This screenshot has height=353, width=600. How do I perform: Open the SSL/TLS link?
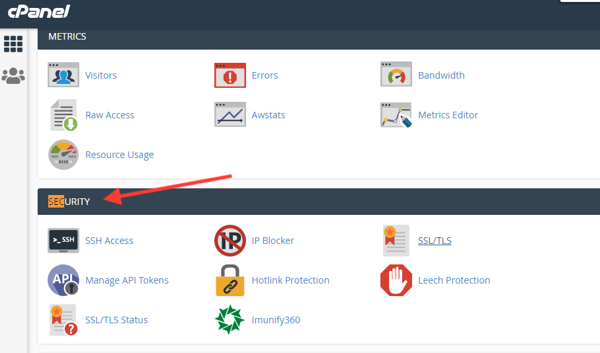click(x=435, y=241)
